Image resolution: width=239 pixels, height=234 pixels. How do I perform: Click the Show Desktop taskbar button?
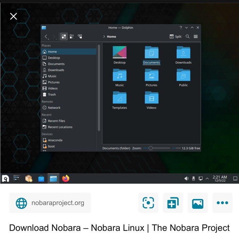(235, 178)
